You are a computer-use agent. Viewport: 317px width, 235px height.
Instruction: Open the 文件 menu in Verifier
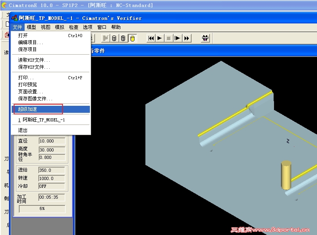point(17,27)
